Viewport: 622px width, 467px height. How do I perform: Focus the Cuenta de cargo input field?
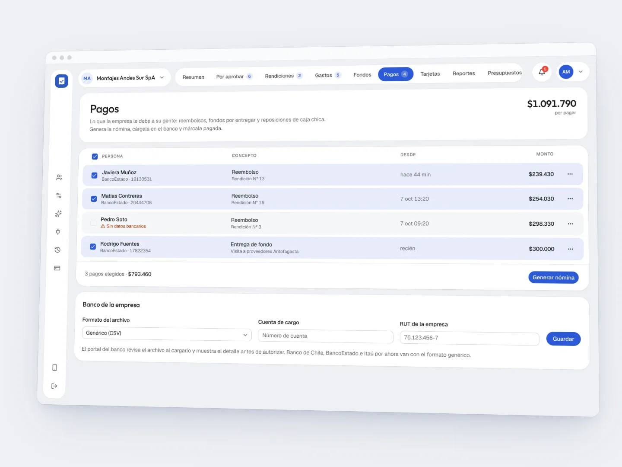click(326, 336)
